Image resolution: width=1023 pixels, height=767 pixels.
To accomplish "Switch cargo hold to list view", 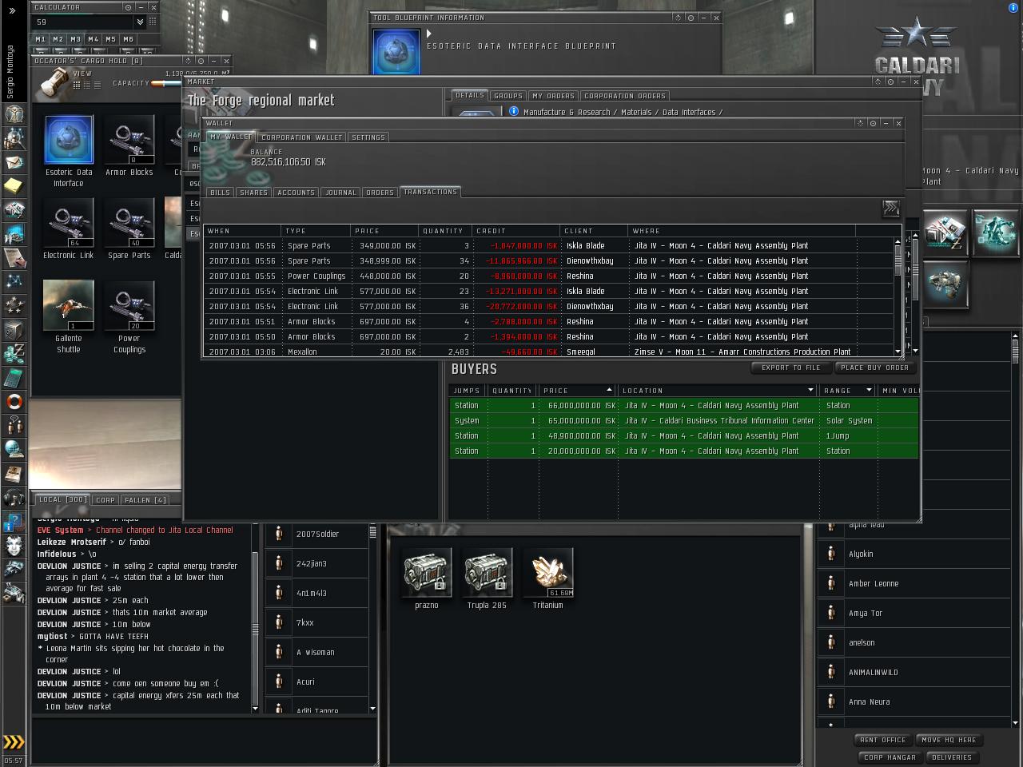I will point(98,84).
